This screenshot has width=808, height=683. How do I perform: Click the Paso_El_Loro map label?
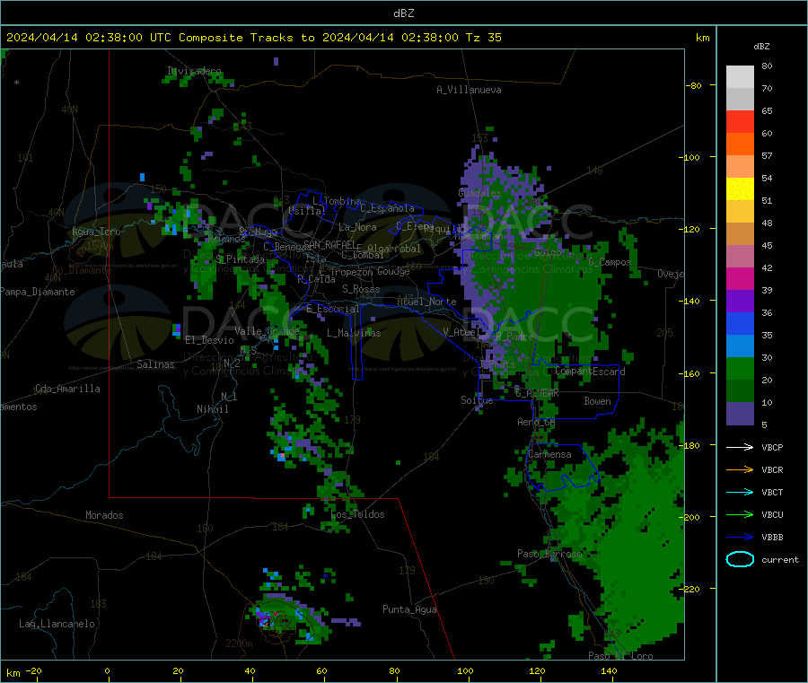(x=620, y=656)
